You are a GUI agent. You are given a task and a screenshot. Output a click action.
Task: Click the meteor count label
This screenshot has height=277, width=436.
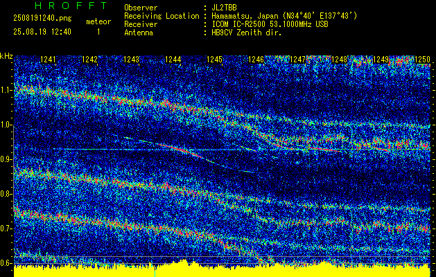pos(98,21)
